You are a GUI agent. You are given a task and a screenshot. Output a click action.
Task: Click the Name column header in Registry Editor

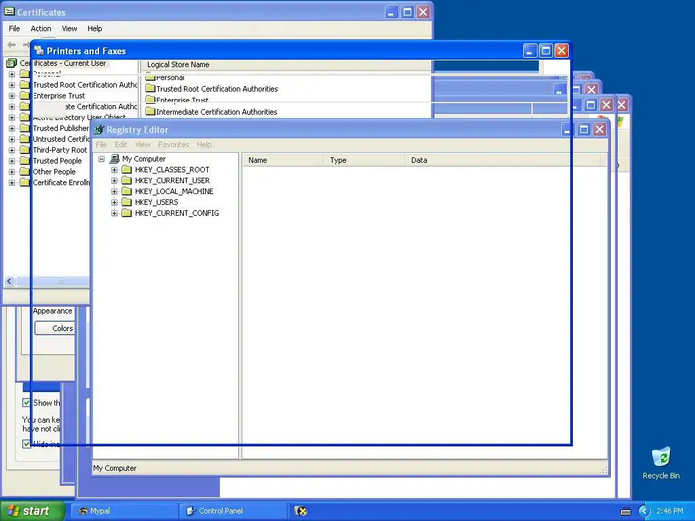tap(283, 160)
